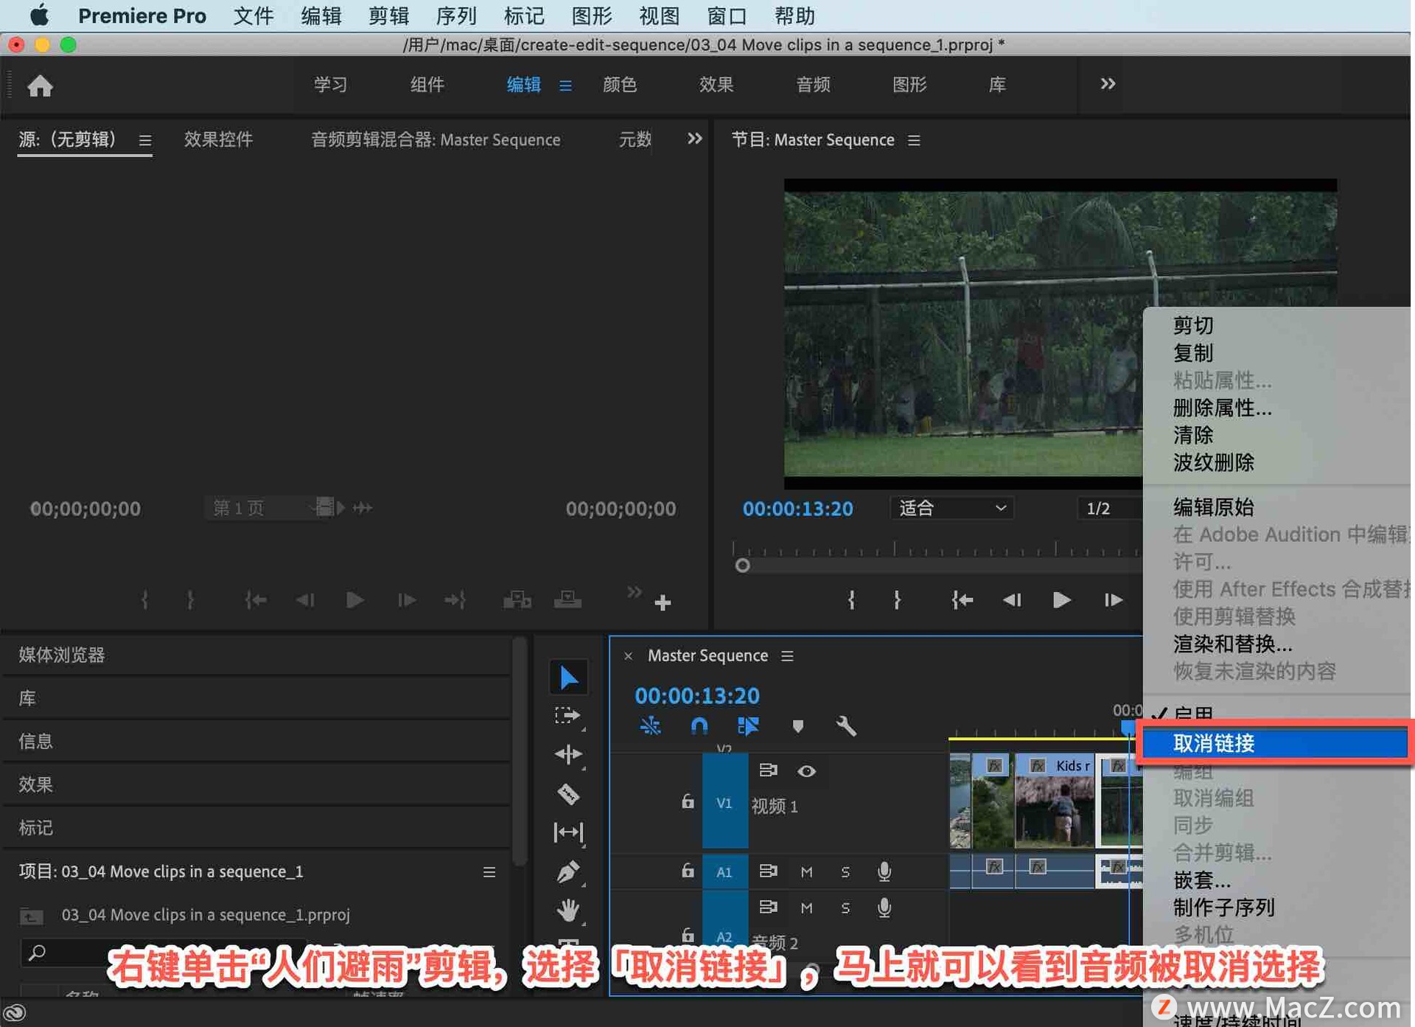
Task: Open playback resolution dropdown 1/2
Action: (1110, 508)
